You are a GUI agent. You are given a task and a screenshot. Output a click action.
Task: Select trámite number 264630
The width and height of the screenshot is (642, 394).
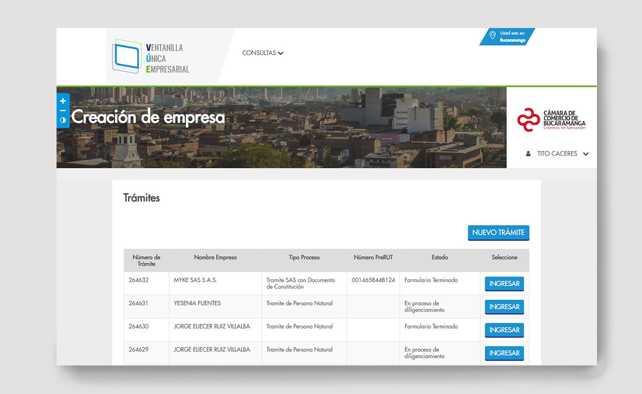[x=138, y=327]
